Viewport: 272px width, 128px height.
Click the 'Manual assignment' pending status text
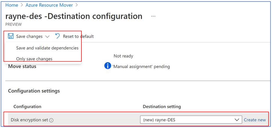pyautogui.click(x=141, y=66)
